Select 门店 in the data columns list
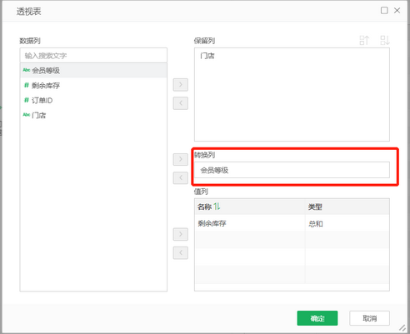This screenshot has height=334, width=410. coord(93,115)
